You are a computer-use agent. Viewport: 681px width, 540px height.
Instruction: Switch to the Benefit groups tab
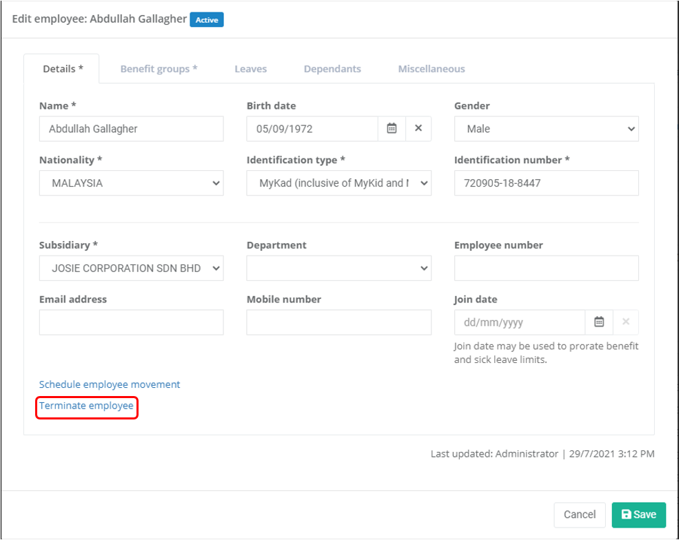click(159, 69)
